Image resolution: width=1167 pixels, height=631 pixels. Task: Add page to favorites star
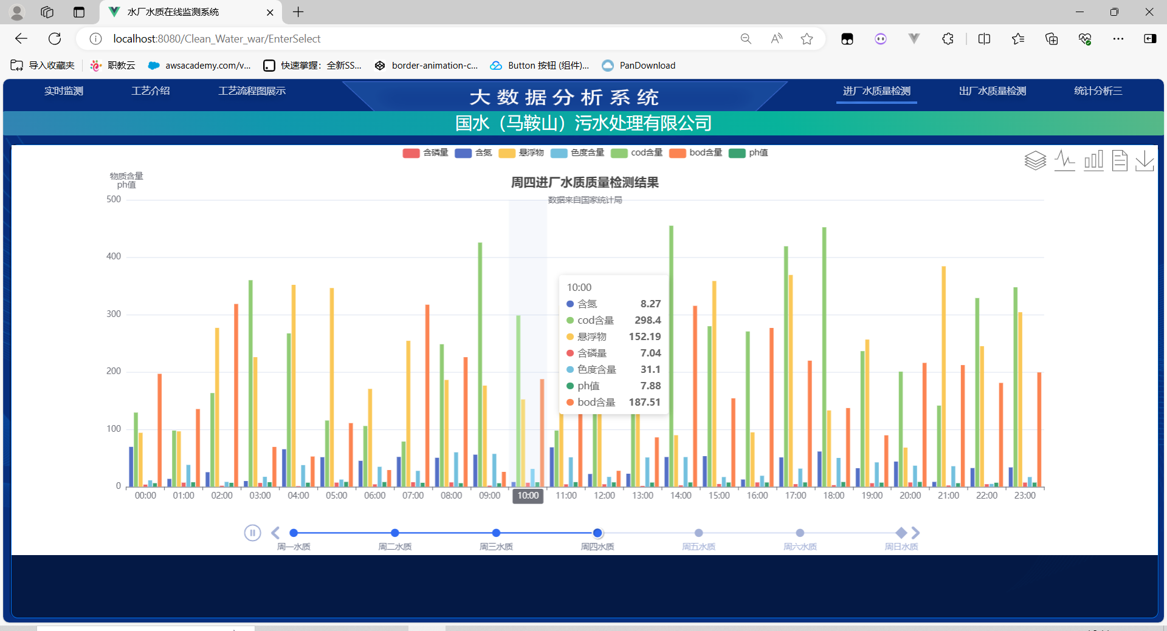point(807,39)
